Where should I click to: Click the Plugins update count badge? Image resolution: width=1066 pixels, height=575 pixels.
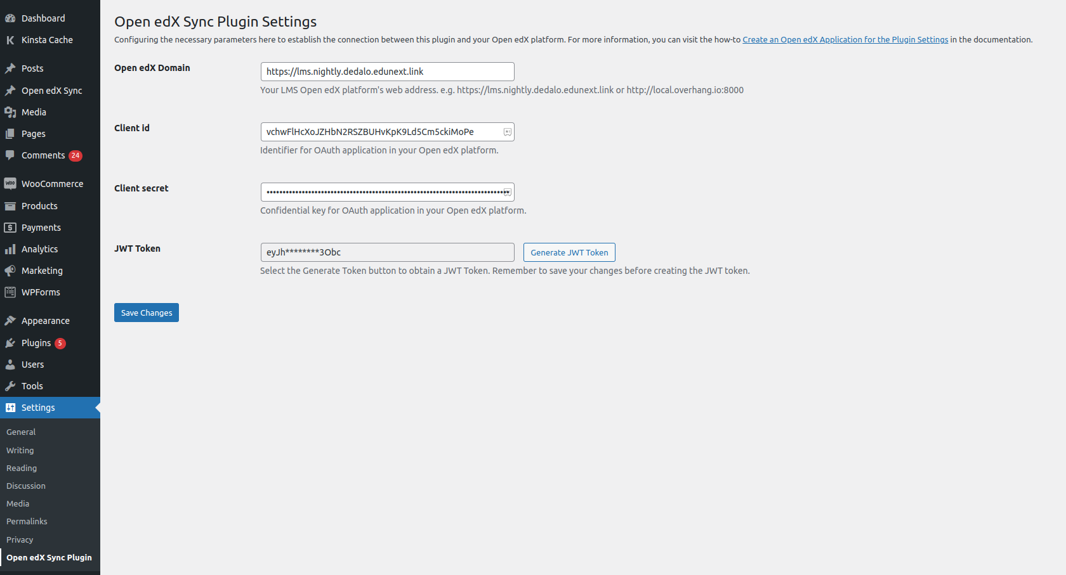60,344
